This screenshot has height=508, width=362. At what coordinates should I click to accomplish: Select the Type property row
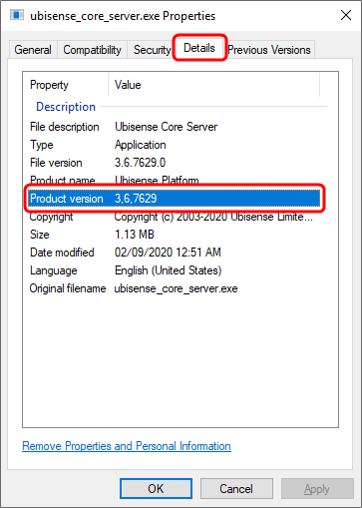175,145
